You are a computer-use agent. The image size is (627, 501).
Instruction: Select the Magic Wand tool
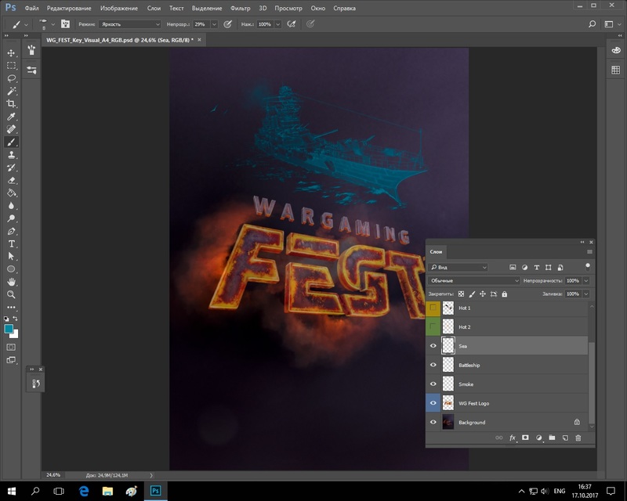pyautogui.click(x=11, y=91)
